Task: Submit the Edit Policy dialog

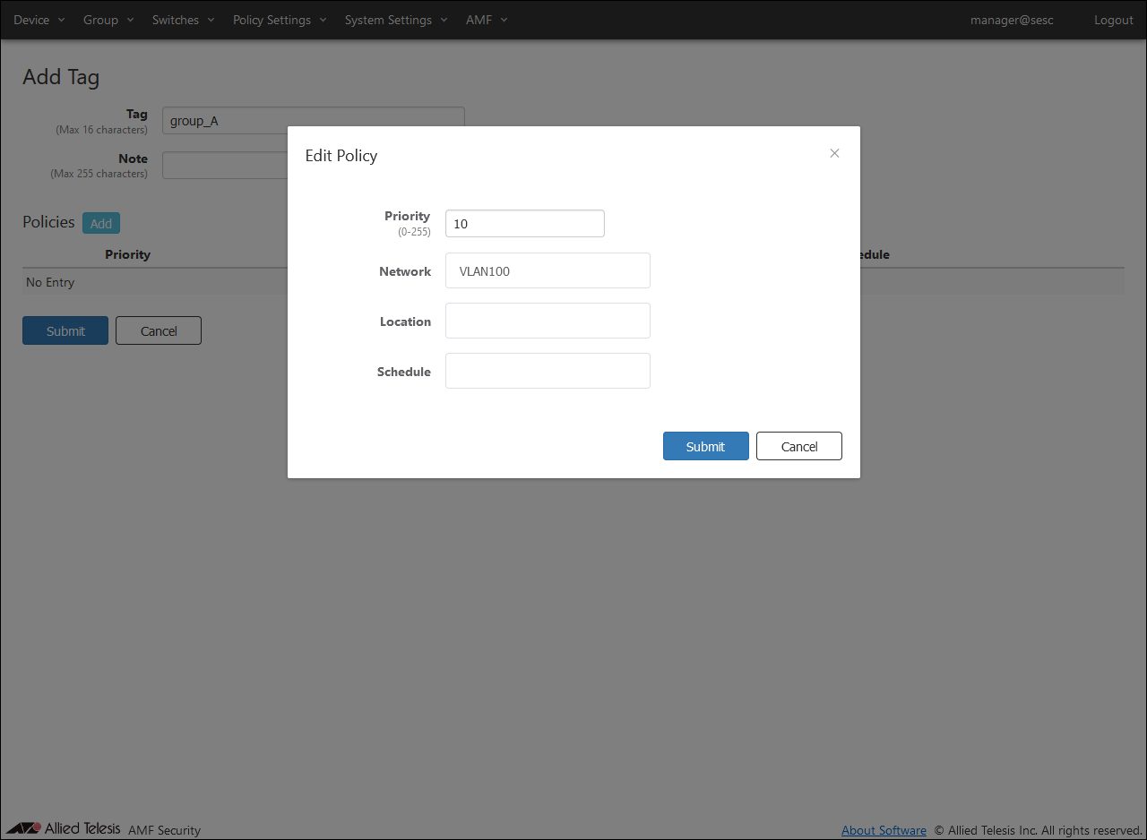Action: pyautogui.click(x=705, y=446)
